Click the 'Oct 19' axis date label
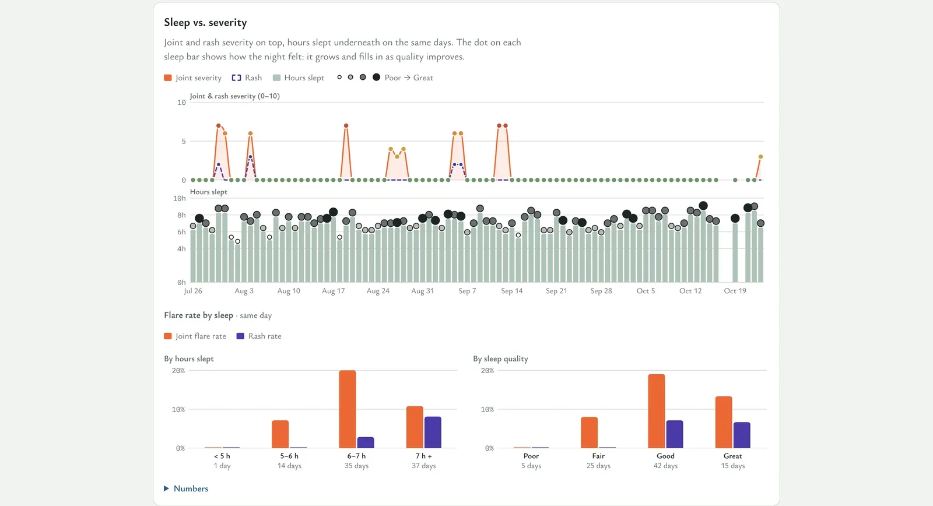Viewport: 933px width, 506px height. (x=735, y=291)
